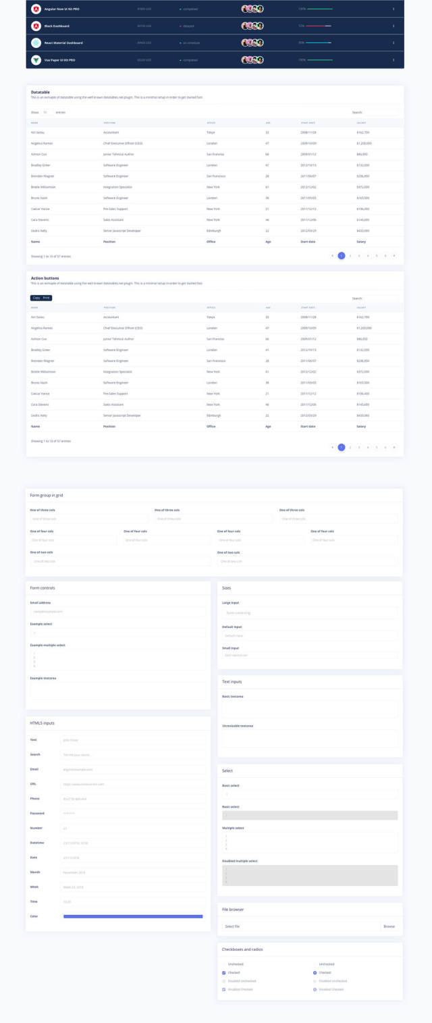Open the Example select dropdown

pyautogui.click(x=117, y=633)
